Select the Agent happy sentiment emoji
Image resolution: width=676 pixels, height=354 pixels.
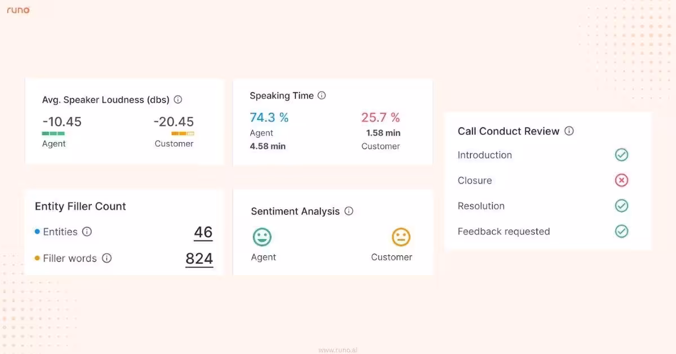pos(263,237)
